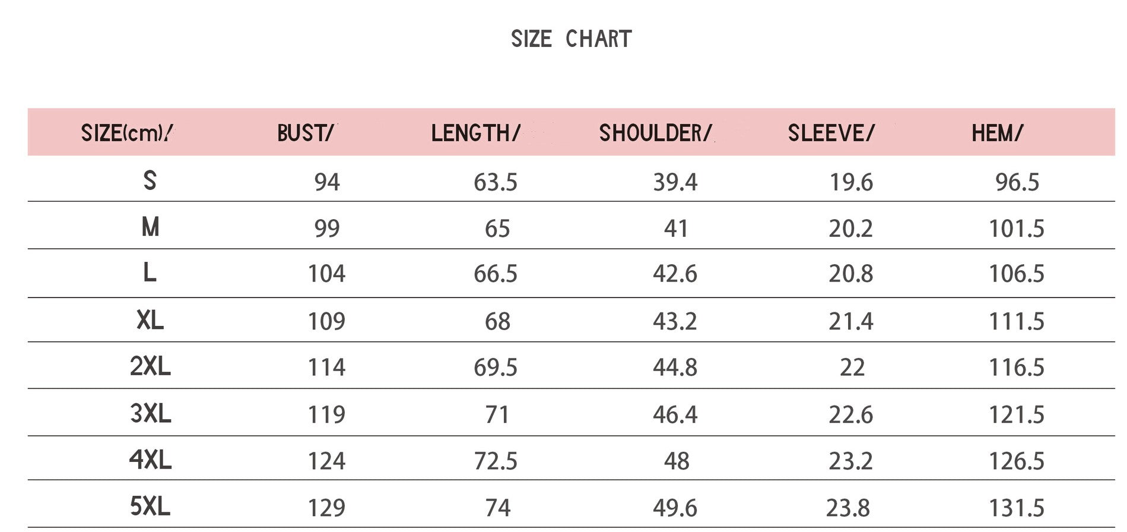Select shoulder value 48 for 4XL

(677, 461)
